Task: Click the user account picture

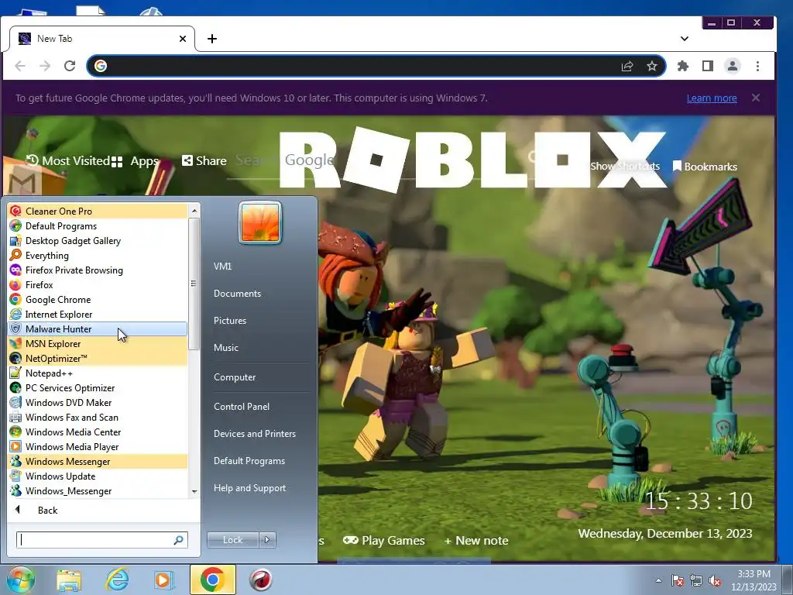Action: 260,222
